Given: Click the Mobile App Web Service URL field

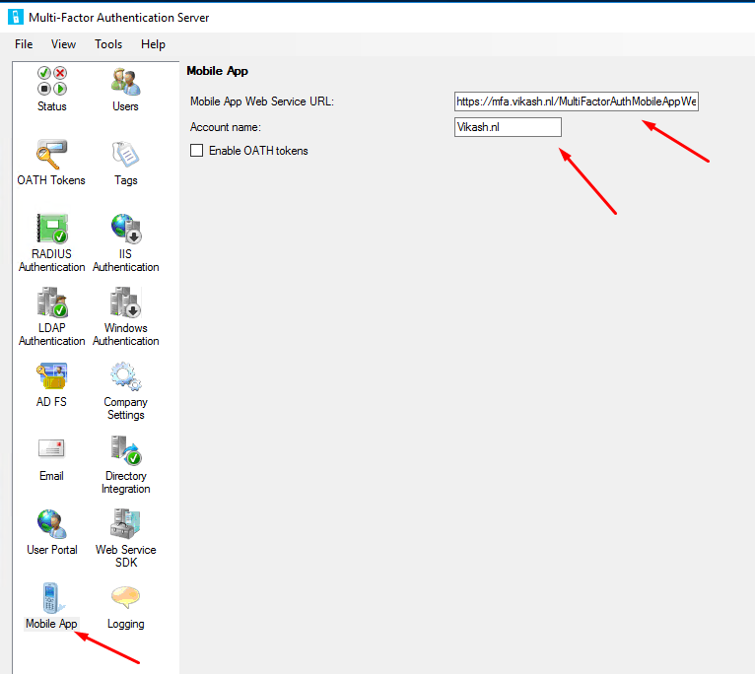Looking at the screenshot, I should pyautogui.click(x=577, y=101).
